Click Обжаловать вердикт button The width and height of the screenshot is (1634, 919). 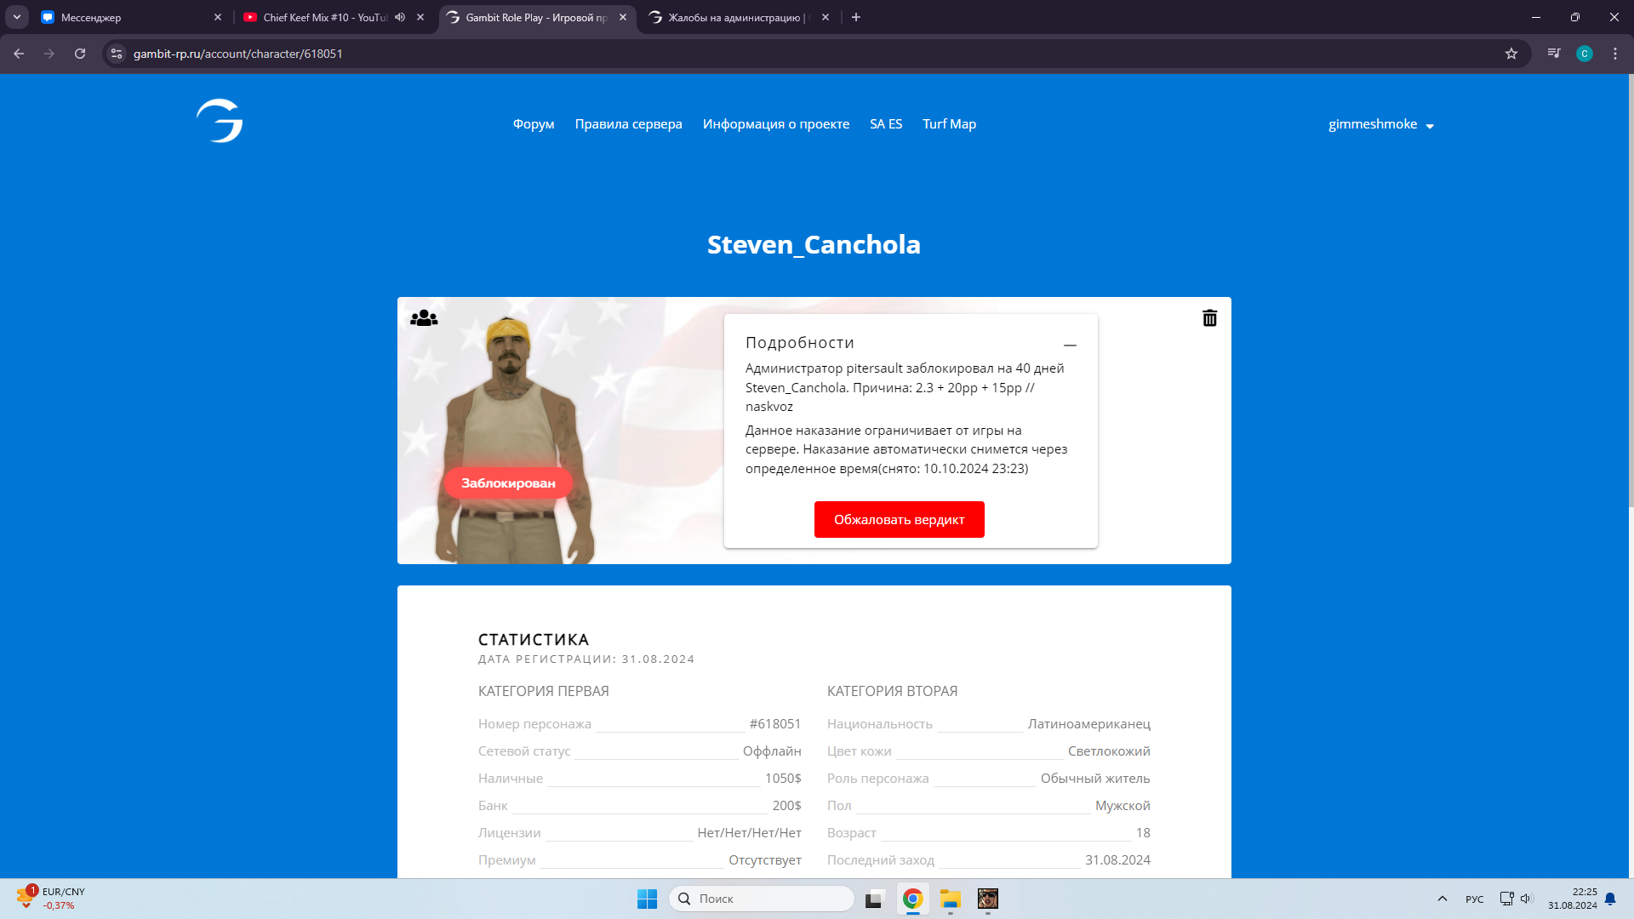(899, 519)
